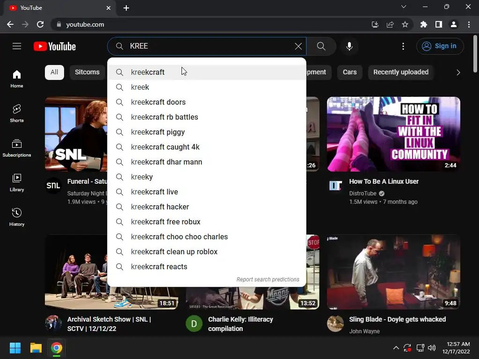The image size is (479, 359).
Task: Open Sling Blade video thumbnail
Action: click(393, 272)
